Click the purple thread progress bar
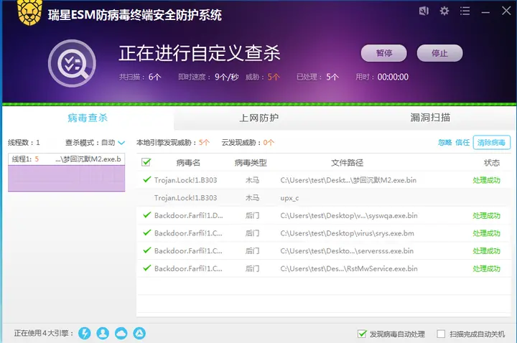Screen dimensions: 517x343 67,178
